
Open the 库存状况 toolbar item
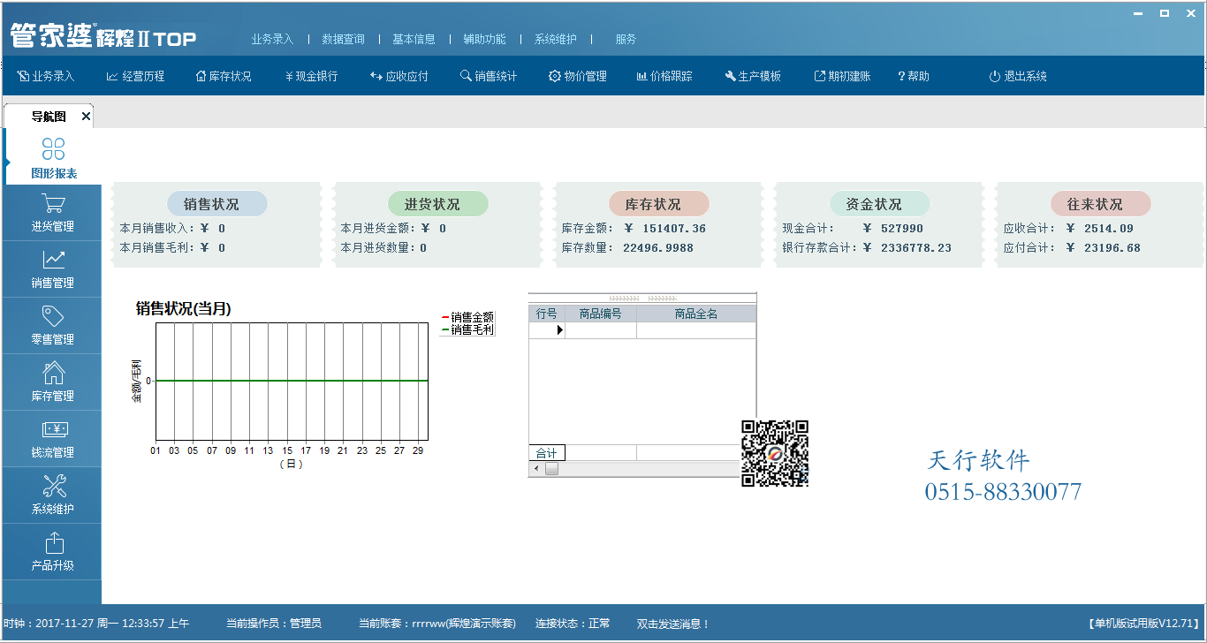(x=224, y=76)
